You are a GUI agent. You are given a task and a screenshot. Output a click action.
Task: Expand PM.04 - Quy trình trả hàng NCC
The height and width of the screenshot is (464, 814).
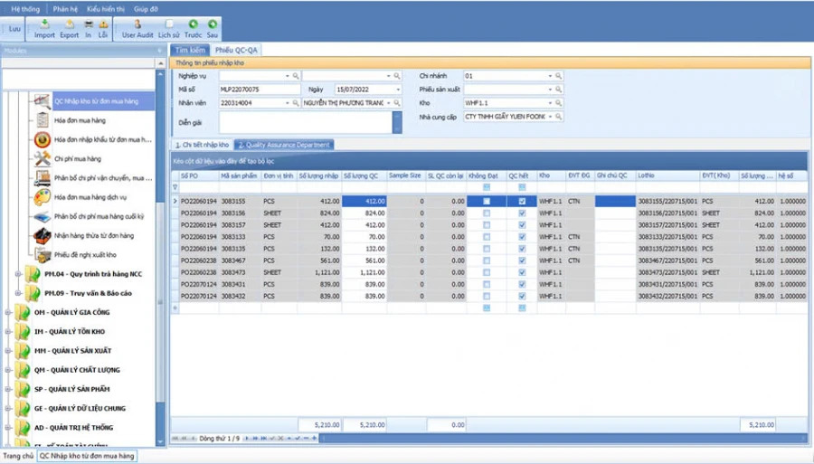18,274
